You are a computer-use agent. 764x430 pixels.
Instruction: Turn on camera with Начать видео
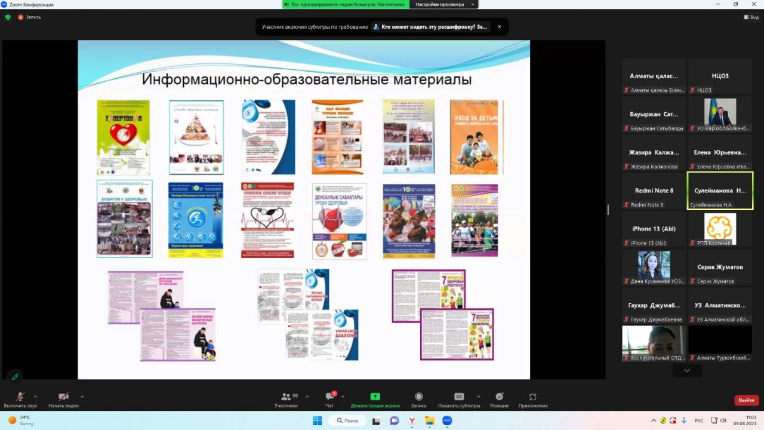coord(63,399)
